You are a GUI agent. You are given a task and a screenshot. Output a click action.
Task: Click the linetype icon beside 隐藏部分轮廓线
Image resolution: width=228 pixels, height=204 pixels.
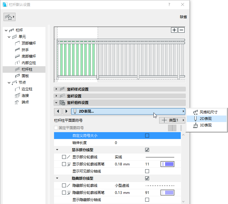click(68, 186)
